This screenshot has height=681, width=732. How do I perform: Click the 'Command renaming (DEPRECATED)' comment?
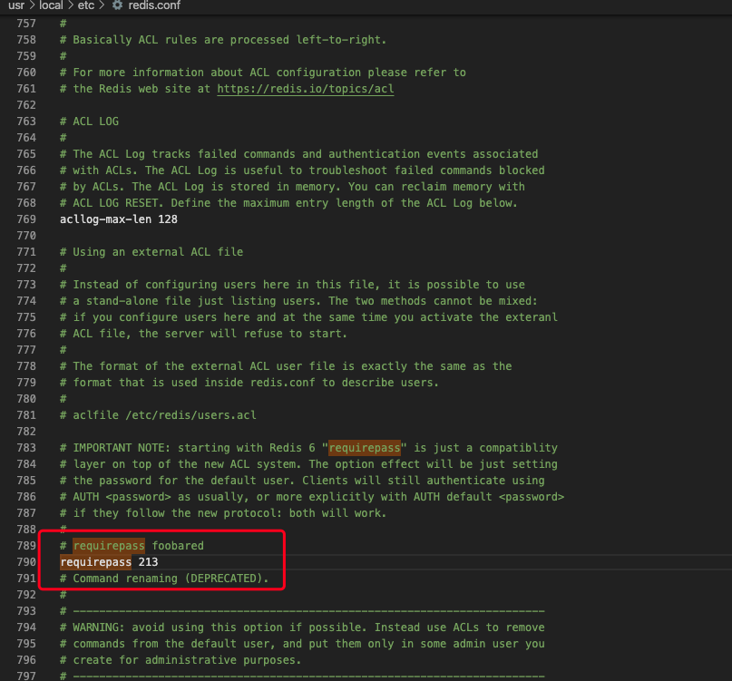pyautogui.click(x=171, y=579)
